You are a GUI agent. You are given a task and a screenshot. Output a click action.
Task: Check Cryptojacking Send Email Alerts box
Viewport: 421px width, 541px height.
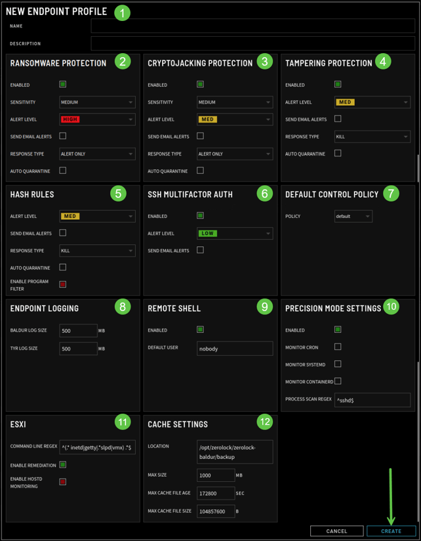[x=200, y=136]
